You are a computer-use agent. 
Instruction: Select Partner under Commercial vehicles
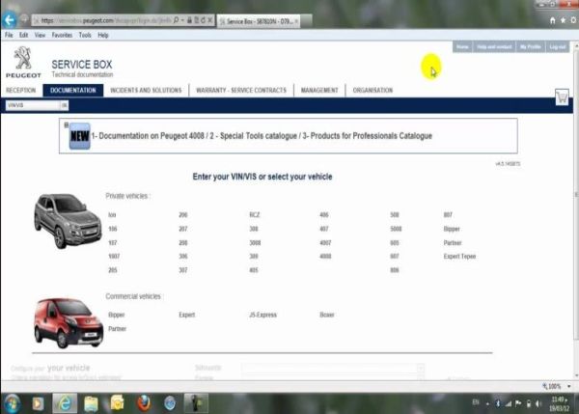117,329
